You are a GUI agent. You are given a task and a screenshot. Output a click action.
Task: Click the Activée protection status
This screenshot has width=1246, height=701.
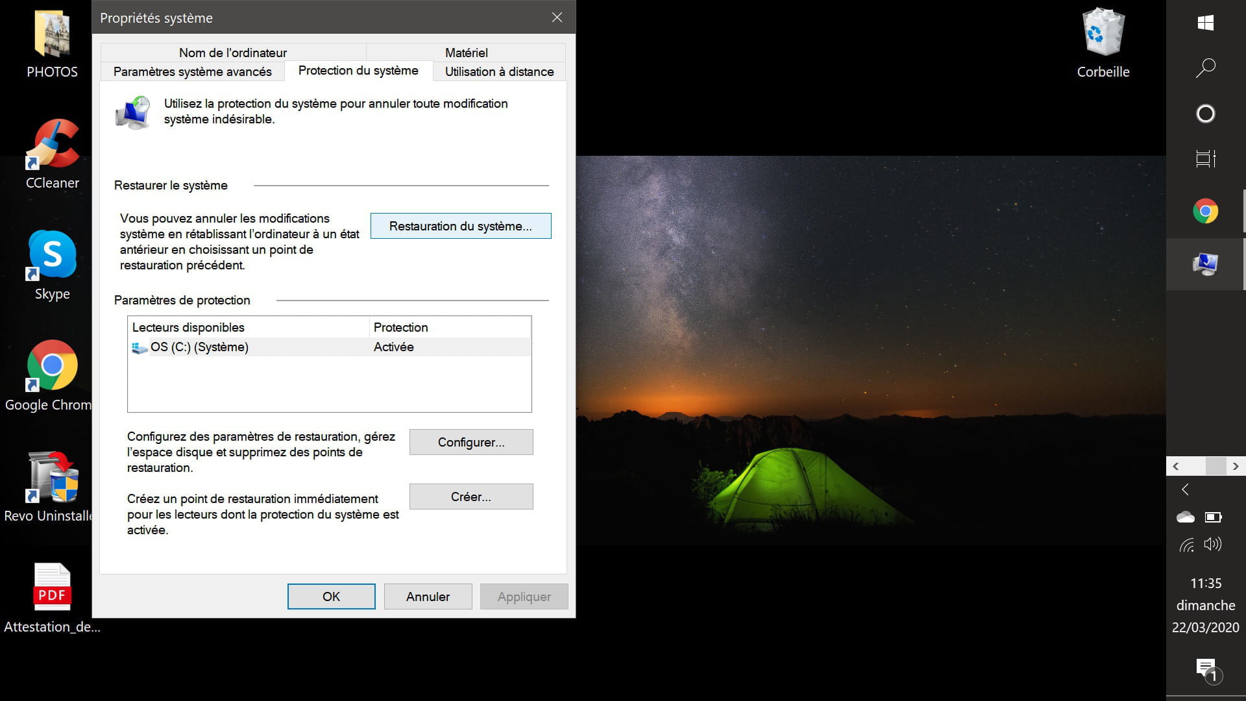click(x=393, y=347)
